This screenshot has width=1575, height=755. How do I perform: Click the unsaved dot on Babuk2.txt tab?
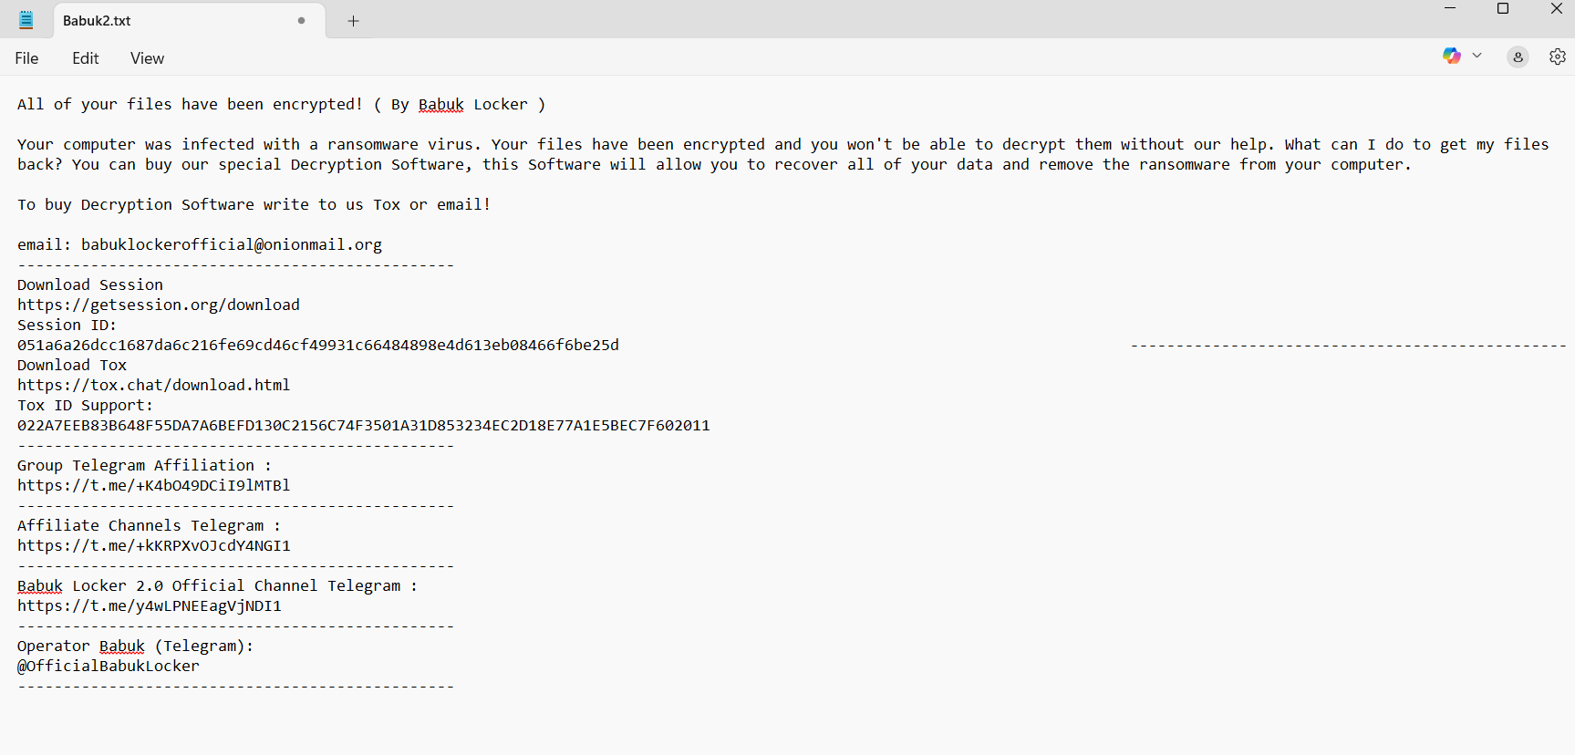tap(302, 21)
